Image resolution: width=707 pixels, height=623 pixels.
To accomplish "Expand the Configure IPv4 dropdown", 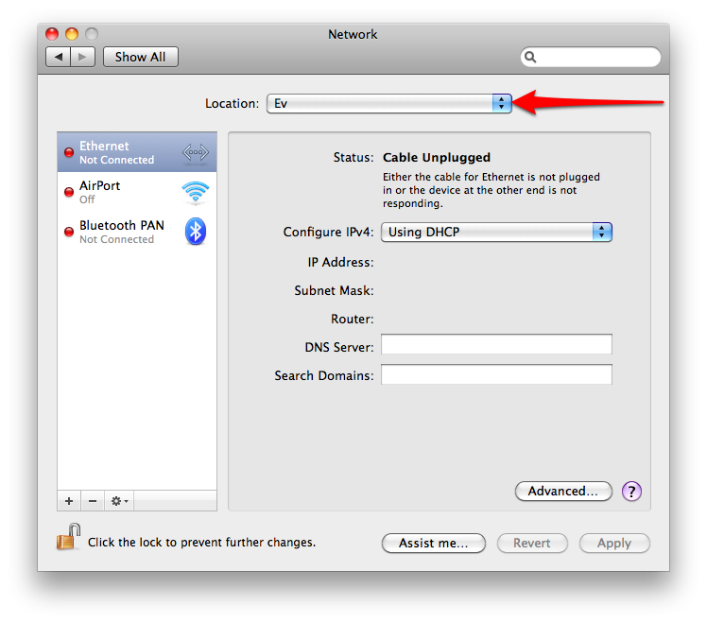I will tap(496, 233).
